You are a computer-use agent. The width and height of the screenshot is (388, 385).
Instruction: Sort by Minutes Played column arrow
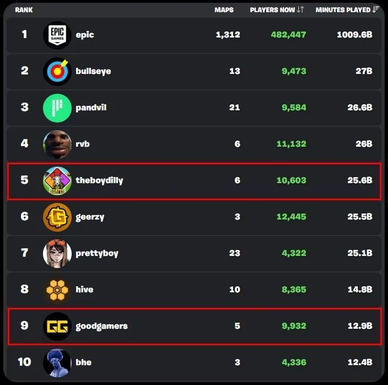[x=376, y=10]
